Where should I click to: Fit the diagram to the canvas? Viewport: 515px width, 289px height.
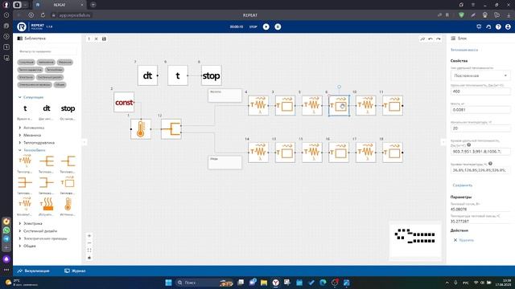[89, 250]
